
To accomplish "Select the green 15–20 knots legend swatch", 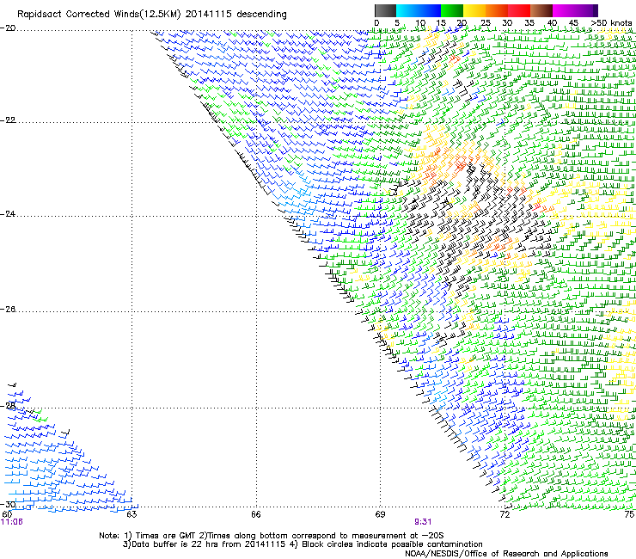I will [452, 10].
